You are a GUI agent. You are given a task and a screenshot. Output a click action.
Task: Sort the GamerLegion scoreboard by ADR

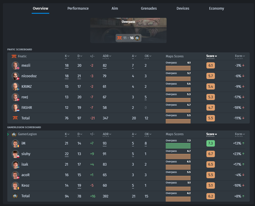(x=107, y=134)
